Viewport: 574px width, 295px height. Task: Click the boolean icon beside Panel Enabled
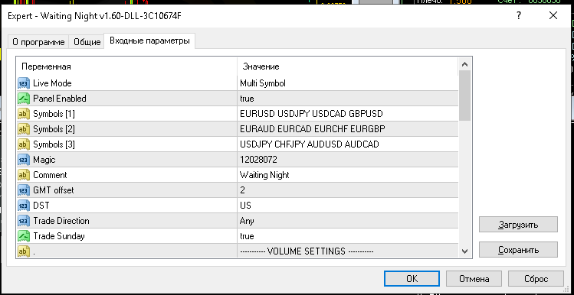(x=24, y=99)
